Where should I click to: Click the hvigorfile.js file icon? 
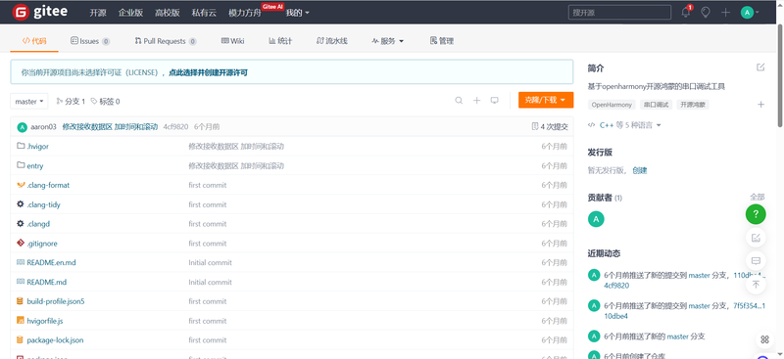tap(21, 321)
